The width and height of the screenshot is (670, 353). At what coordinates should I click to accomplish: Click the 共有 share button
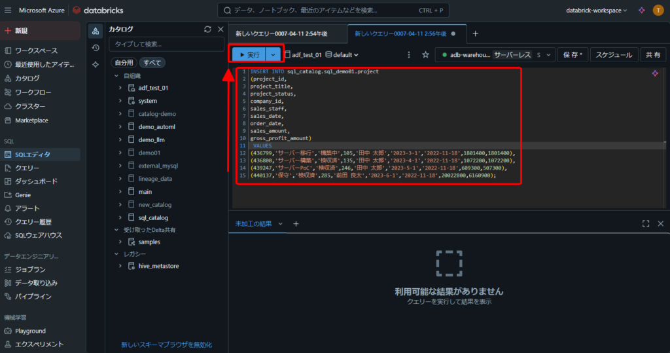[x=653, y=55]
